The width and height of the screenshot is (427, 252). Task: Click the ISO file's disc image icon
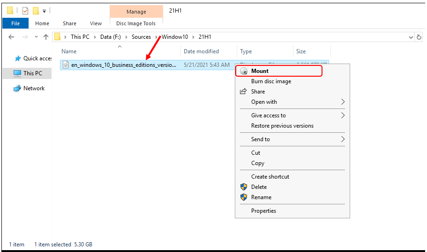tap(66, 65)
